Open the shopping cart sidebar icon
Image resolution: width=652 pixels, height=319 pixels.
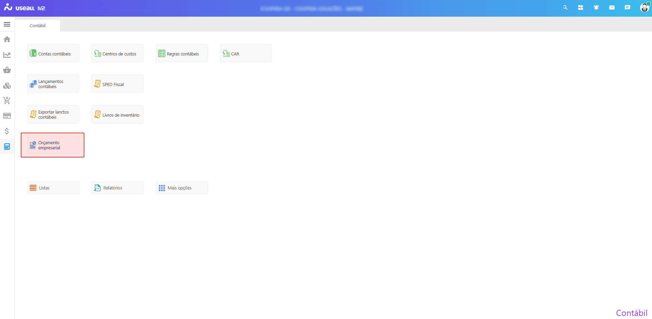pos(7,101)
